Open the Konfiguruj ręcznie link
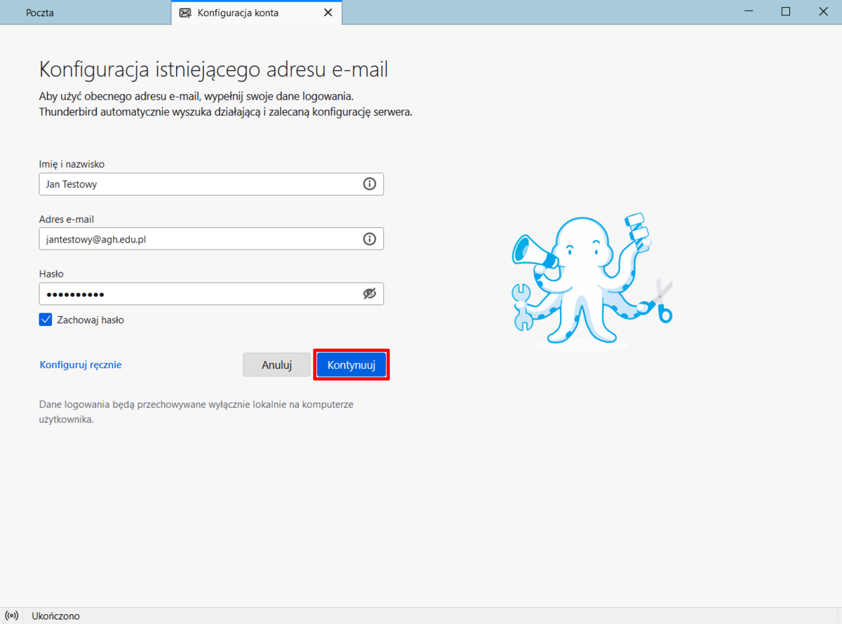Image resolution: width=842 pixels, height=624 pixels. pos(81,365)
